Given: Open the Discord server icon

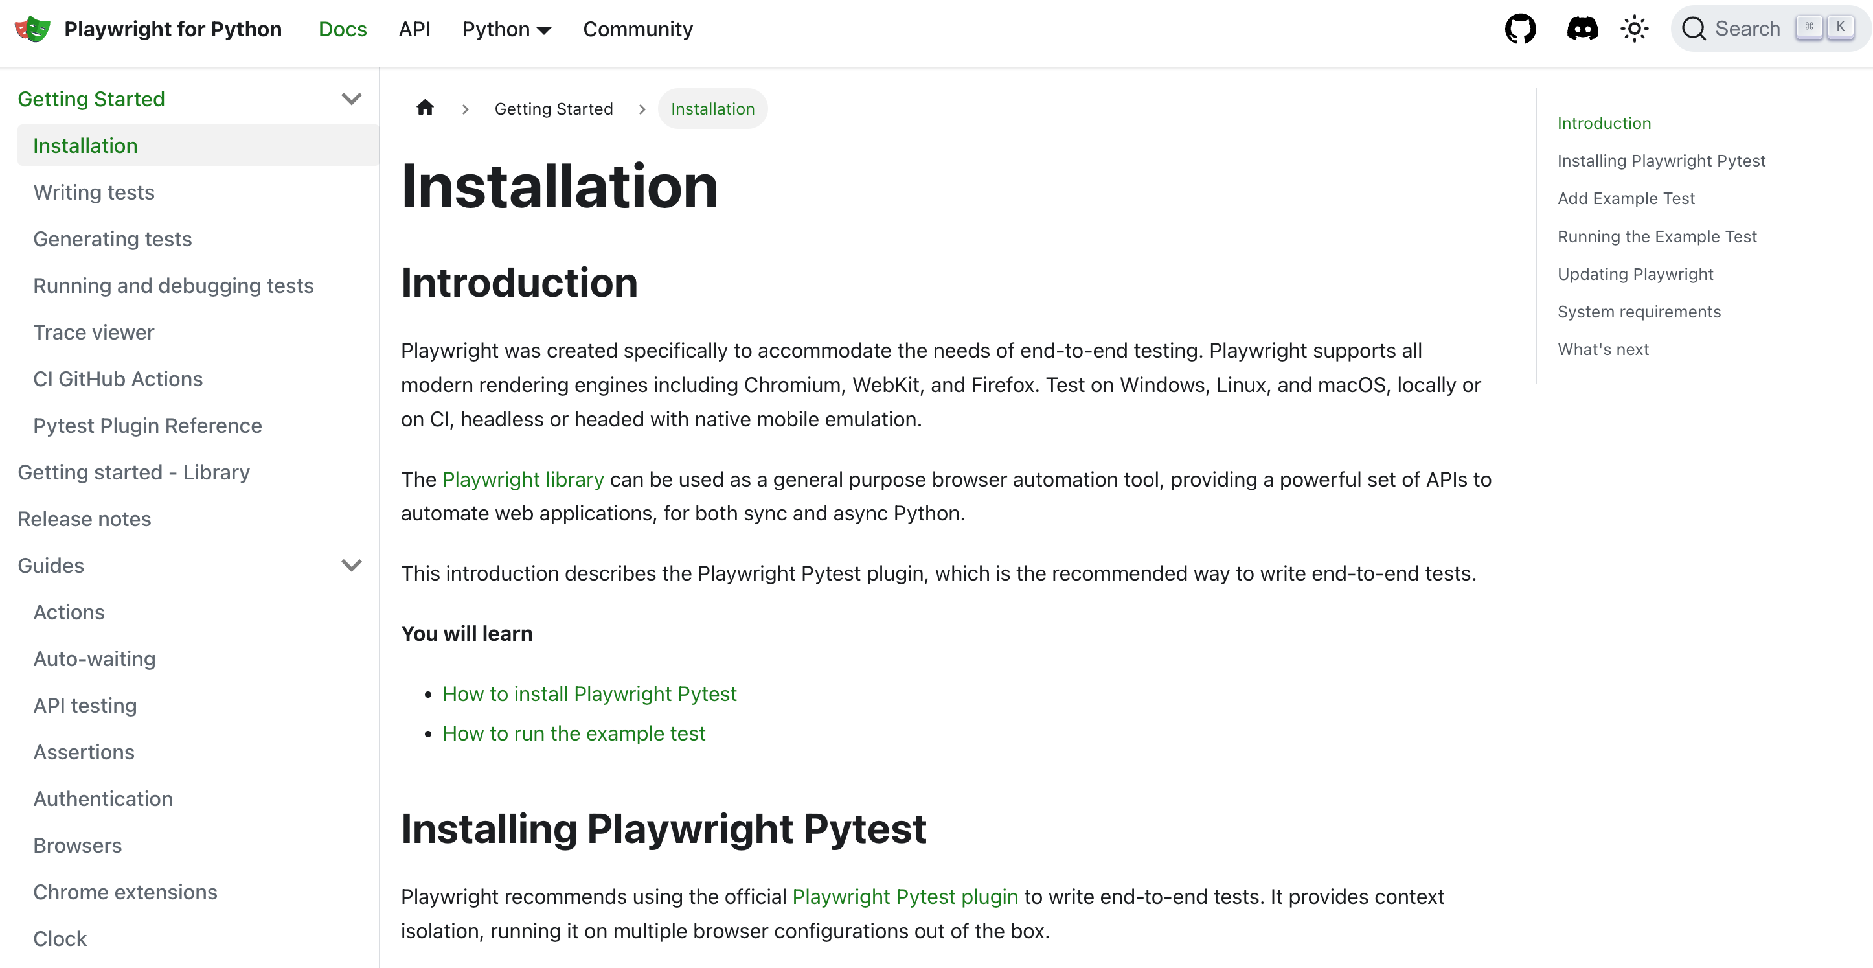Looking at the screenshot, I should [1582, 29].
